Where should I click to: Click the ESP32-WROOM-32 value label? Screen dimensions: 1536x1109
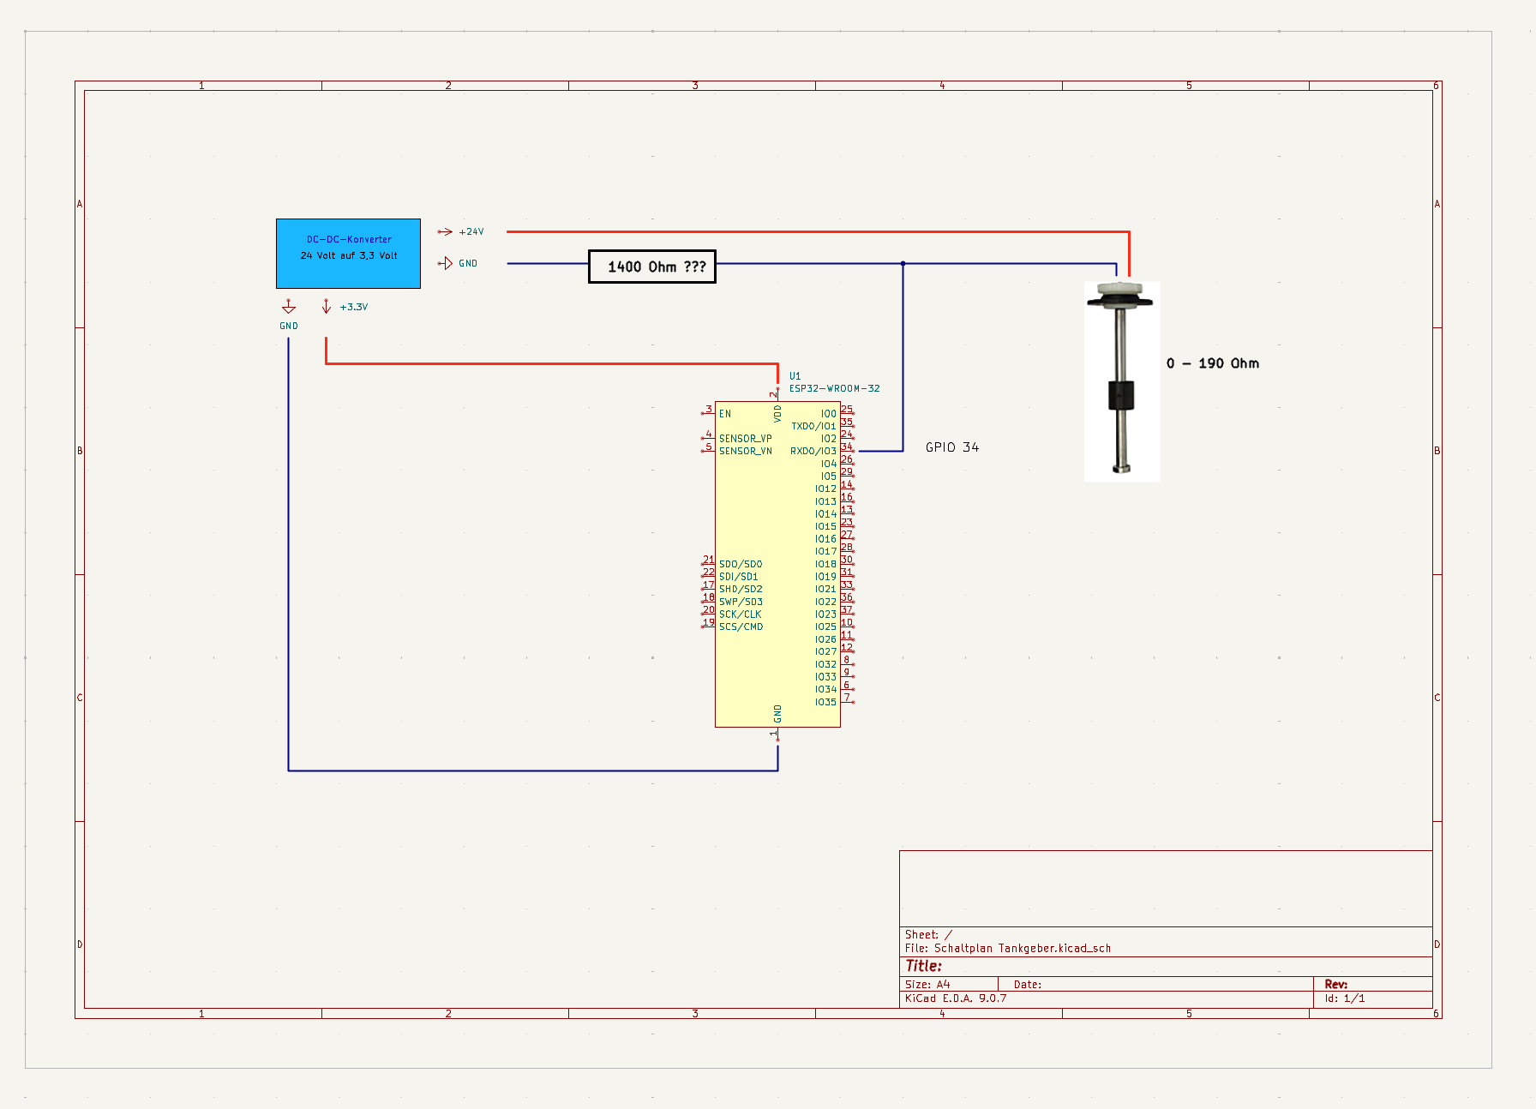[835, 388]
